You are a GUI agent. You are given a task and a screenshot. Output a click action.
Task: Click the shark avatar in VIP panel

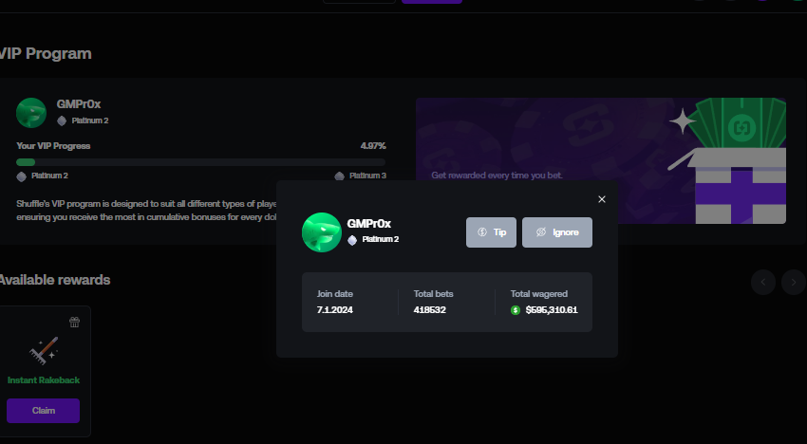point(31,113)
